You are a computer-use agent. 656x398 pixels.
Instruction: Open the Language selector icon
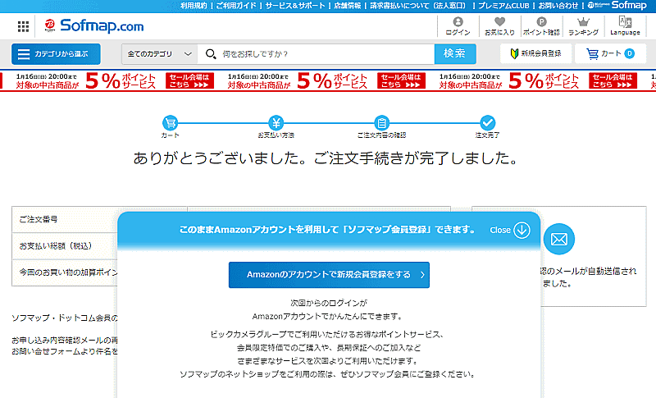(625, 26)
